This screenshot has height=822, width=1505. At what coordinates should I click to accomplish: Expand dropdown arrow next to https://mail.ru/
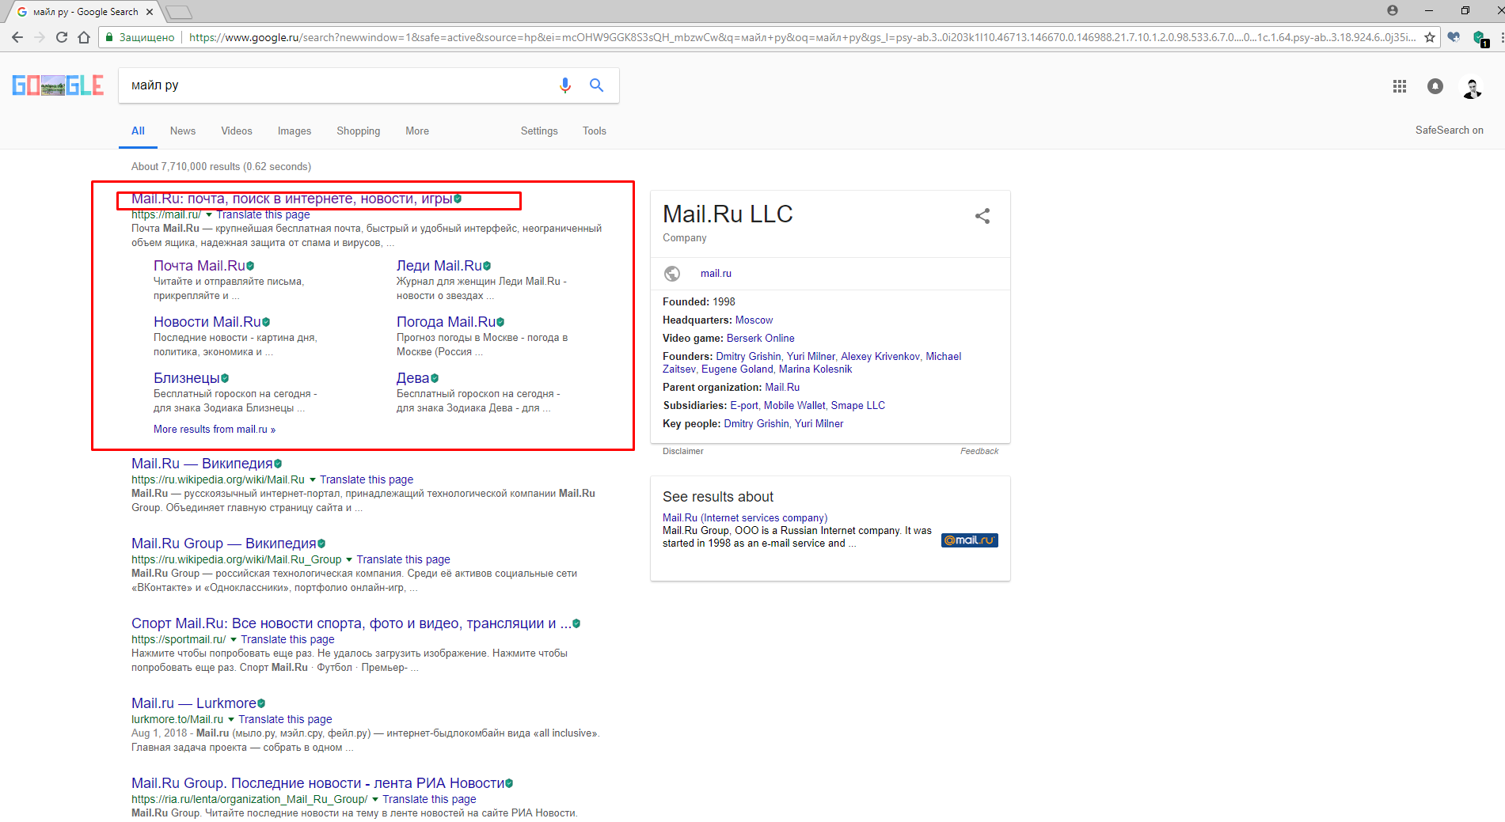tap(209, 215)
